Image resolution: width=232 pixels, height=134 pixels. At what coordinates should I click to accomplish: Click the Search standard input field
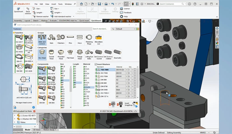[101, 29]
